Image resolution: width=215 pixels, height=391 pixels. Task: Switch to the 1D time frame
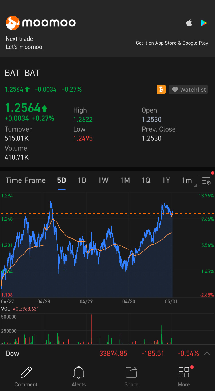click(x=82, y=180)
